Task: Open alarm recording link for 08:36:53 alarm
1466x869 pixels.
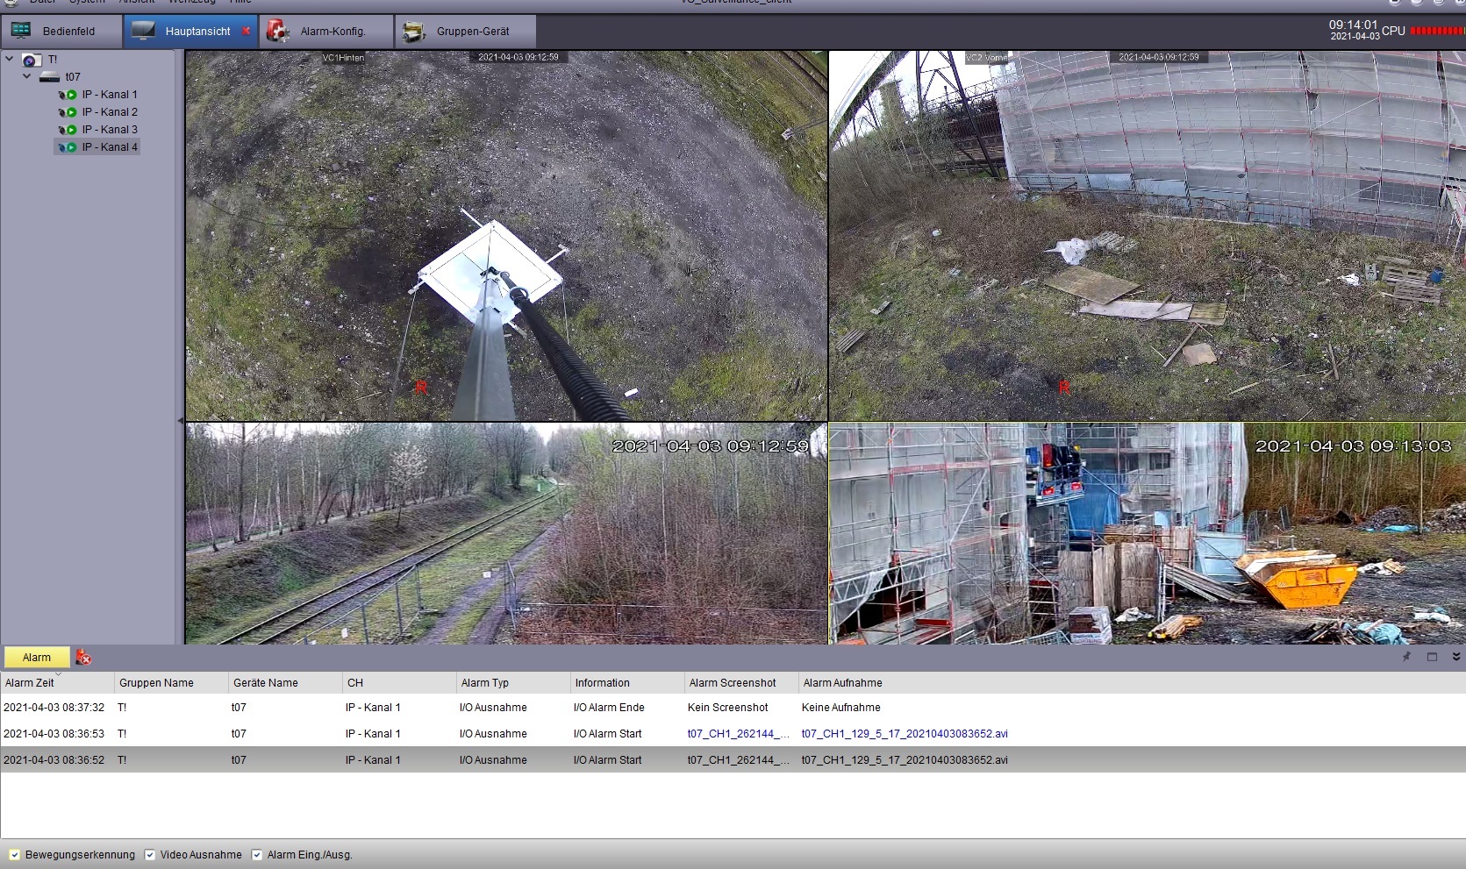Action: point(904,734)
